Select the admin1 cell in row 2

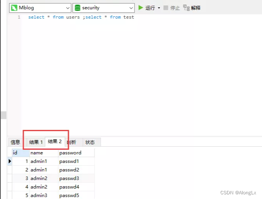[44, 170]
